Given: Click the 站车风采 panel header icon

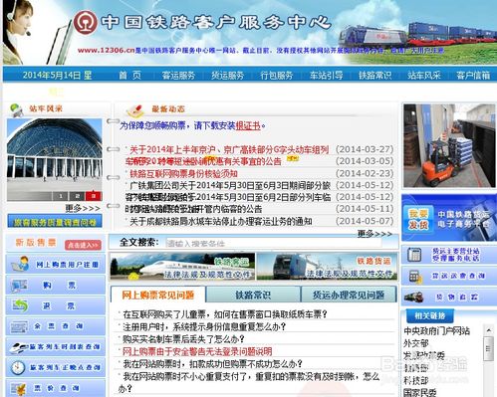Looking at the screenshot, I should click(x=16, y=109).
